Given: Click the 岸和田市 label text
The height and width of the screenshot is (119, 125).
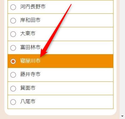Looking at the screenshot, I should coord(30,20).
